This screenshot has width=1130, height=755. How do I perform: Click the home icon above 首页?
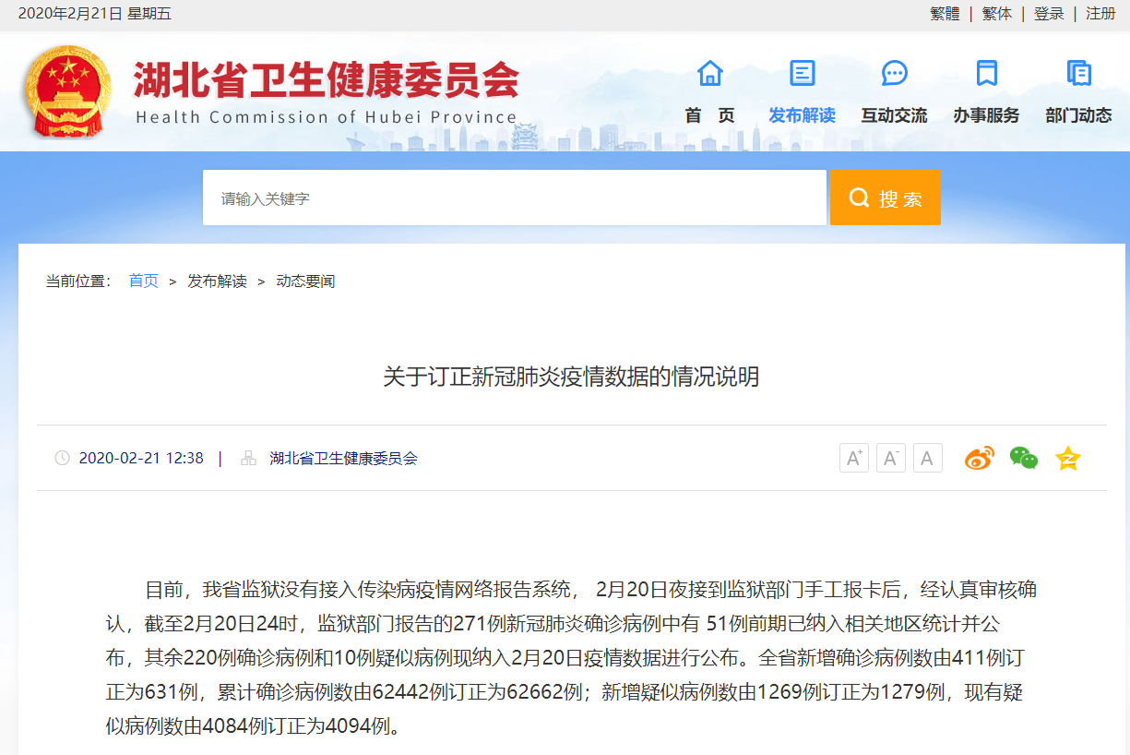[709, 72]
